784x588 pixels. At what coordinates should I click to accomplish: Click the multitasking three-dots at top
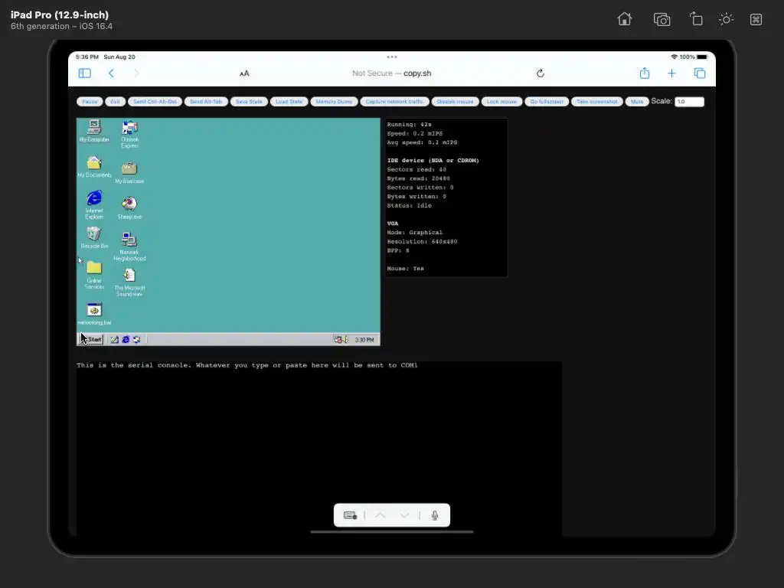pos(392,57)
